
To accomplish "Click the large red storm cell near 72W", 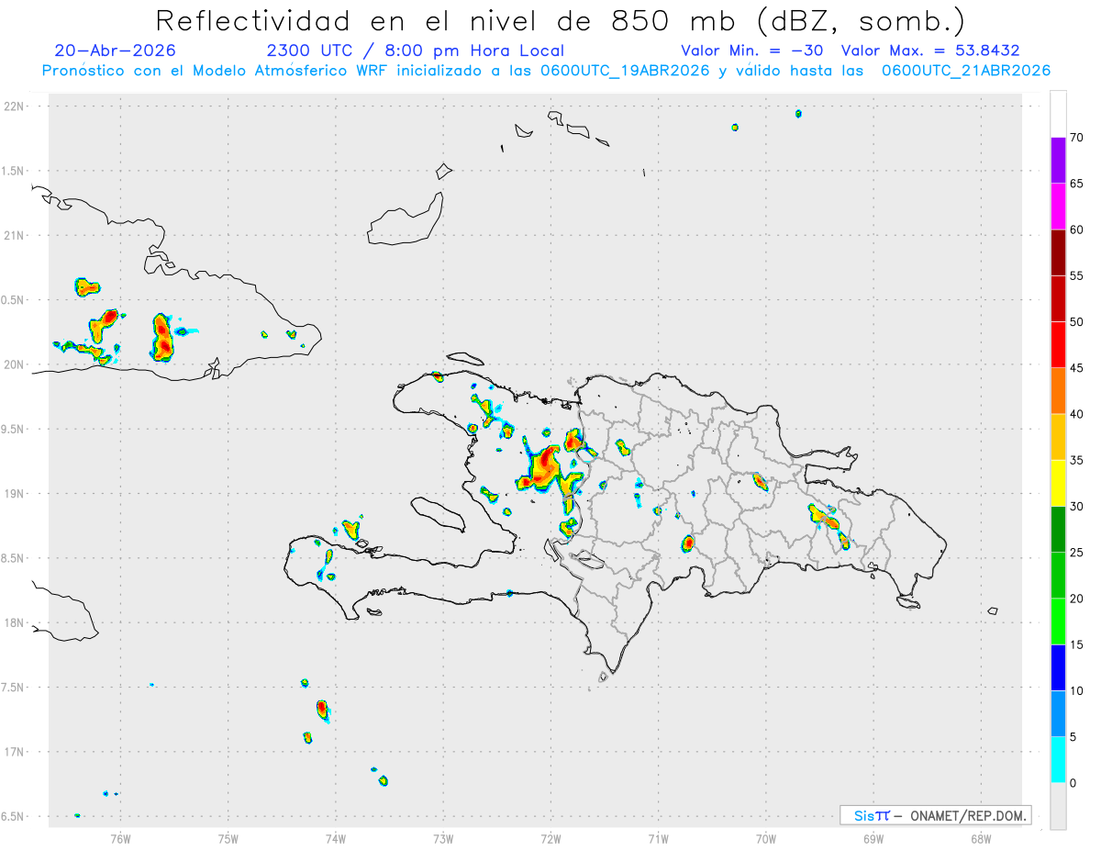I will [x=548, y=465].
